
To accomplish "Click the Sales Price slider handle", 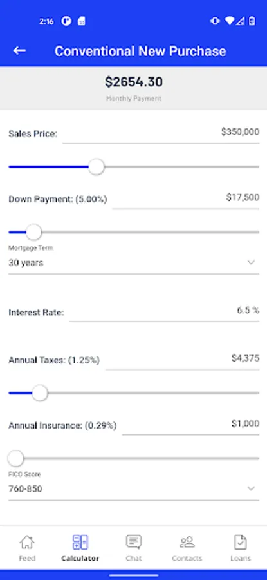I will (97, 167).
